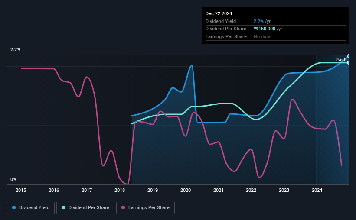Click the tooltip 'Dividend Per Share' row label
Screen dimensions: 356x220
[225, 29]
